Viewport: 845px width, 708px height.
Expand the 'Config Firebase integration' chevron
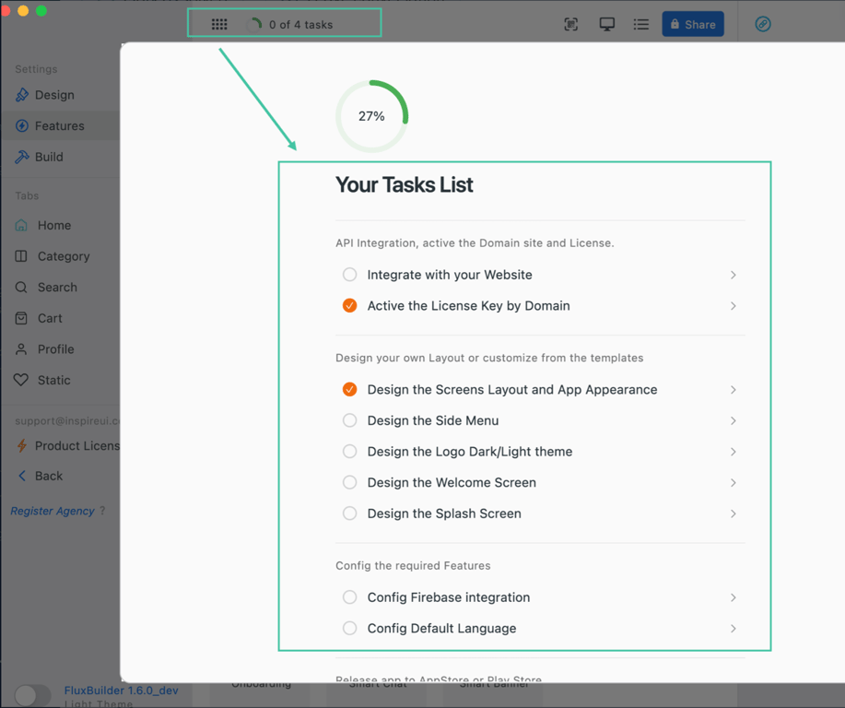pos(733,598)
